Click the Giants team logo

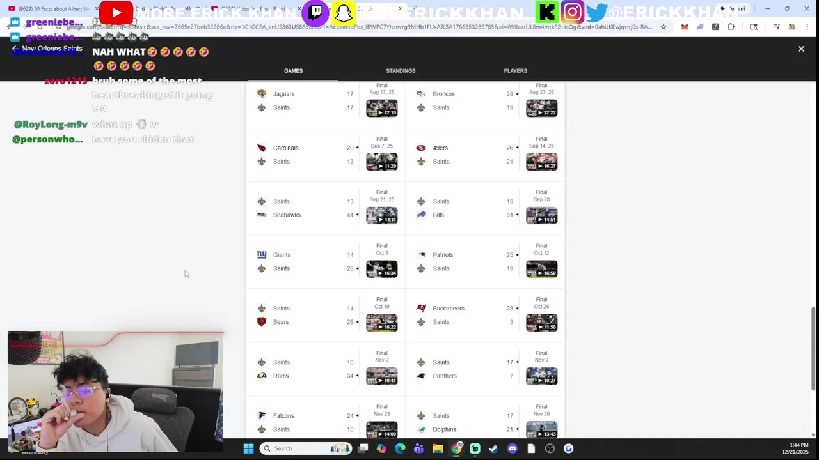(x=261, y=255)
